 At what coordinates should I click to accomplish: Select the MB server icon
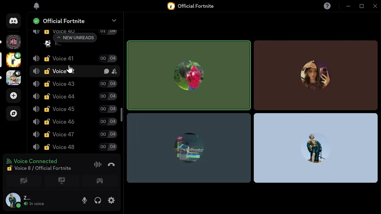pos(13,42)
